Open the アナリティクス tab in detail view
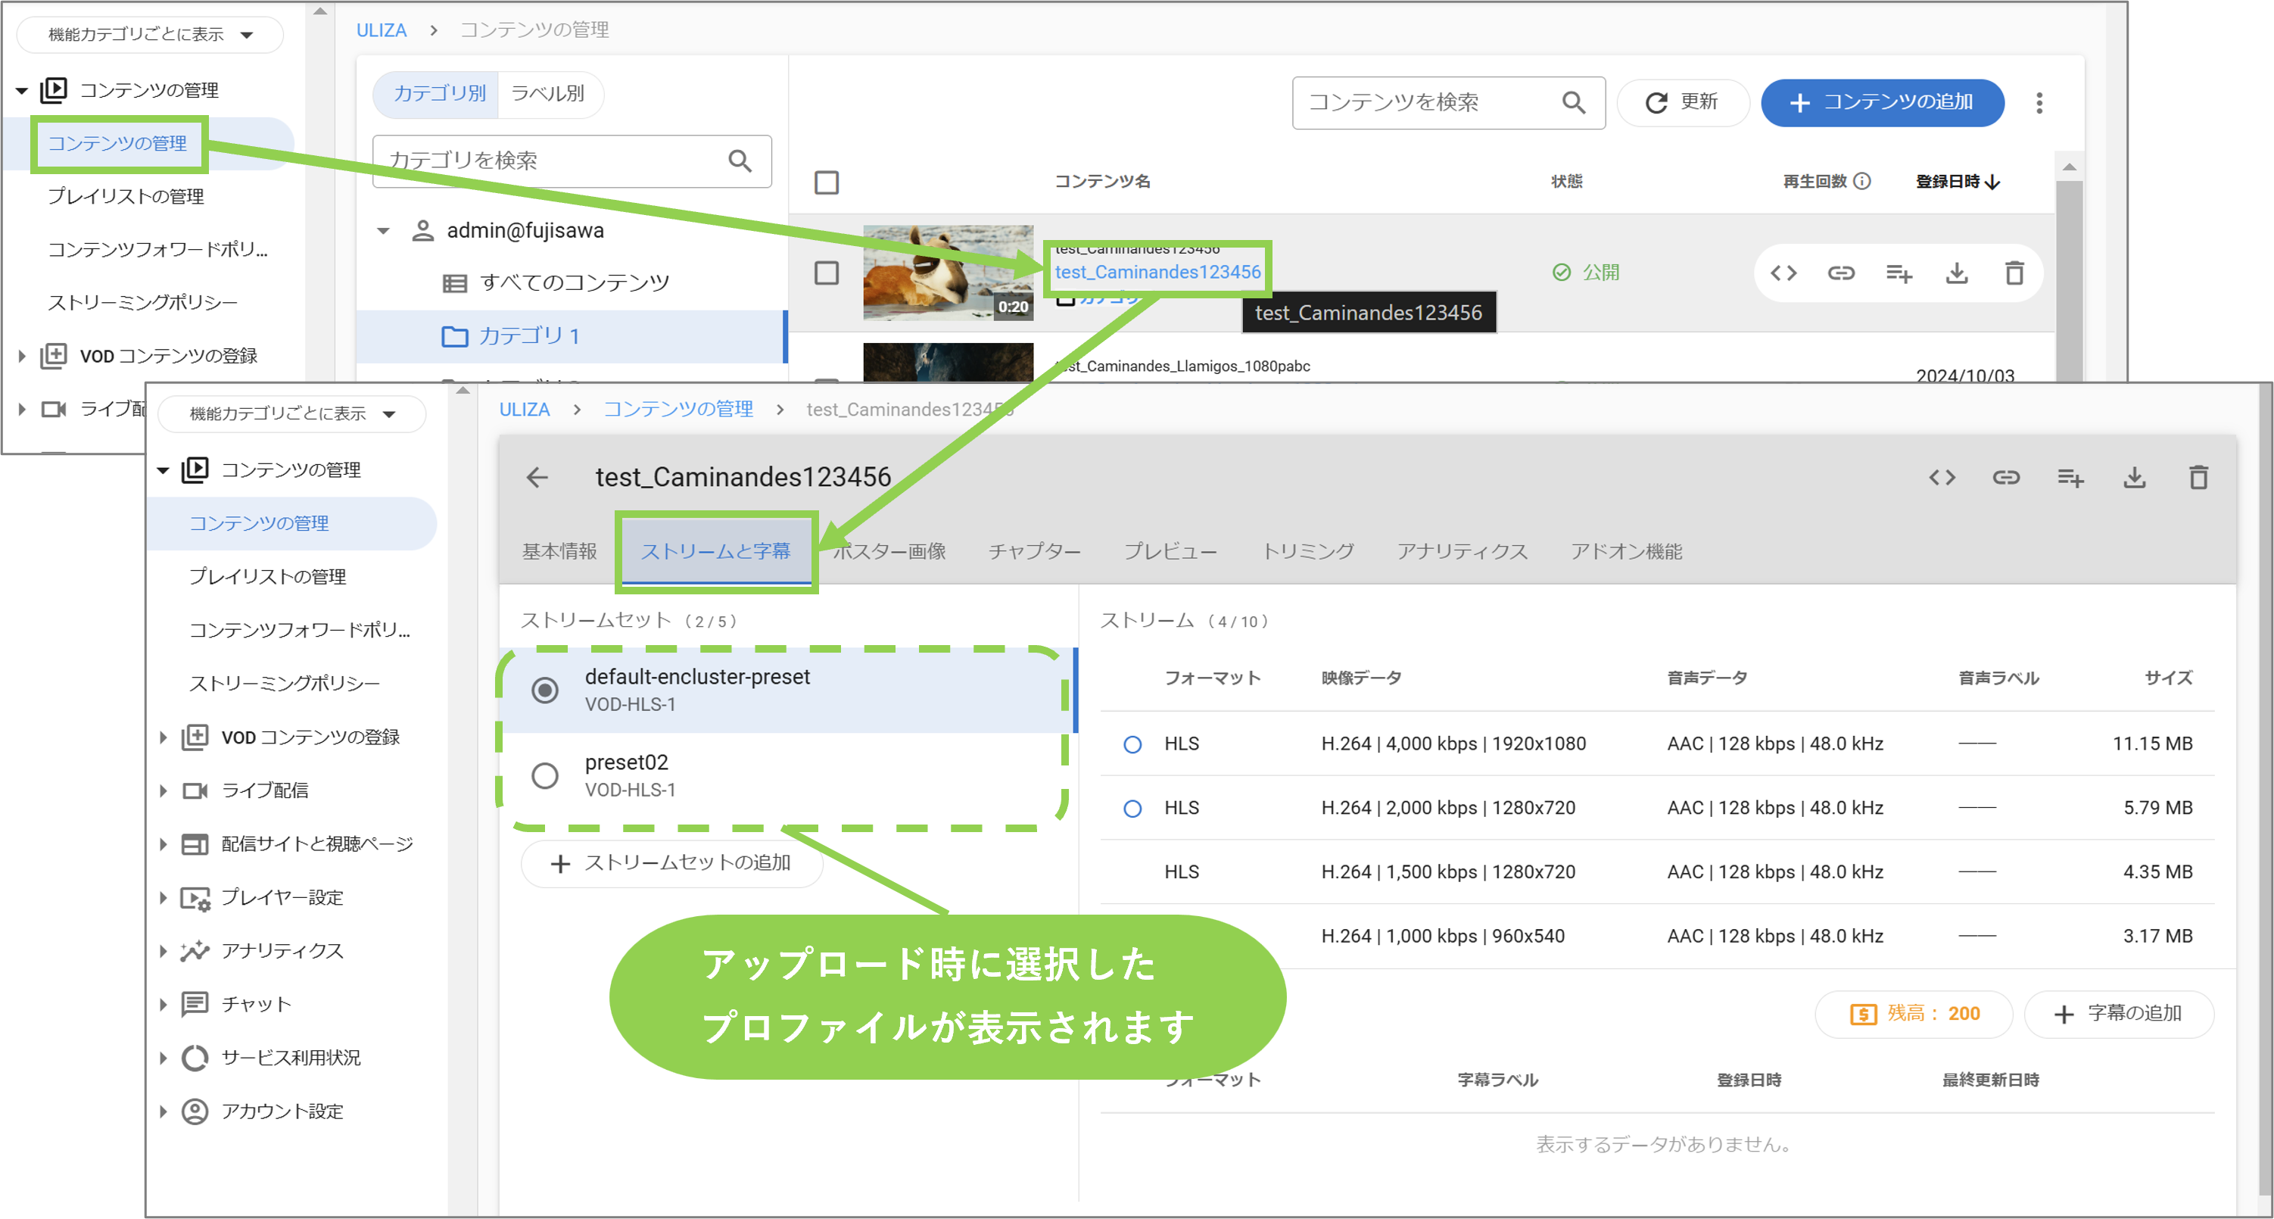This screenshot has height=1219, width=2274. coord(1461,552)
